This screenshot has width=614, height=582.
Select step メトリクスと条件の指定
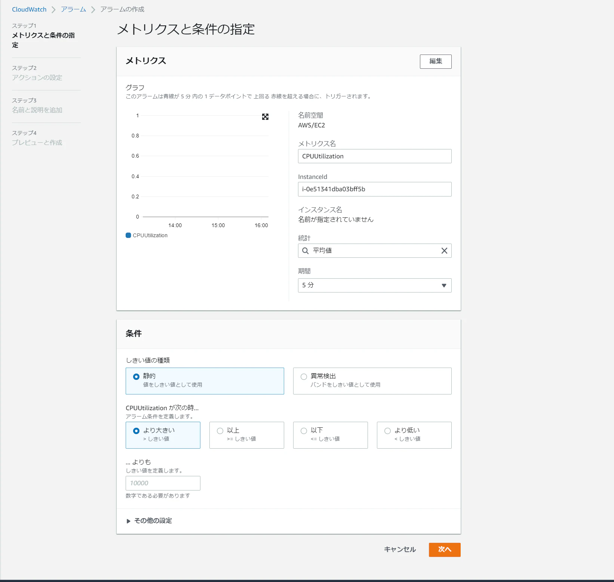coord(43,40)
